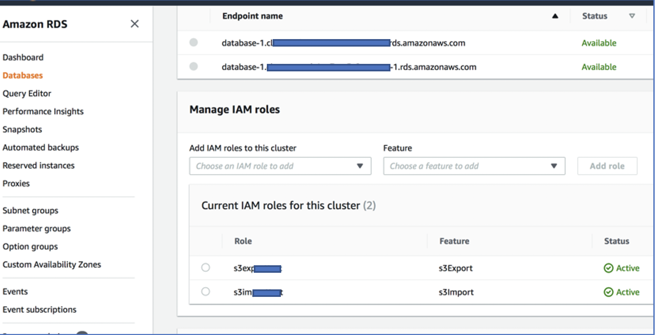Click the role name starting with s3im
Image resolution: width=655 pixels, height=335 pixels.
(258, 292)
